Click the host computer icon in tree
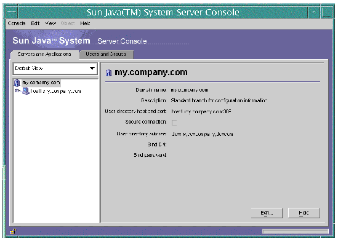Viewport: 338px width, 241px height. 26,91
